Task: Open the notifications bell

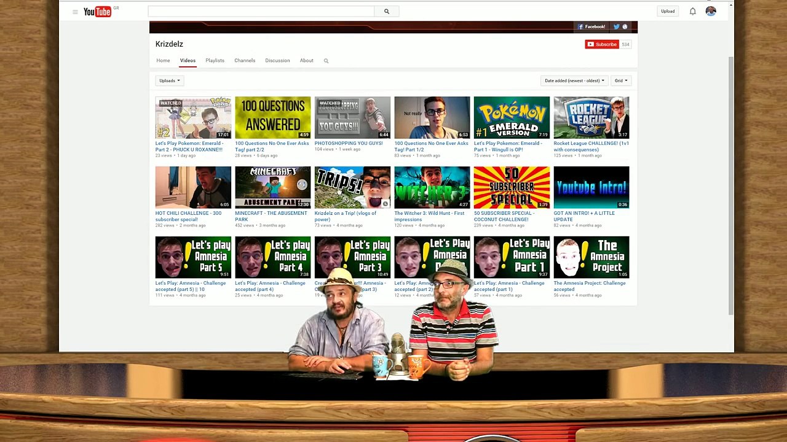Action: point(692,11)
